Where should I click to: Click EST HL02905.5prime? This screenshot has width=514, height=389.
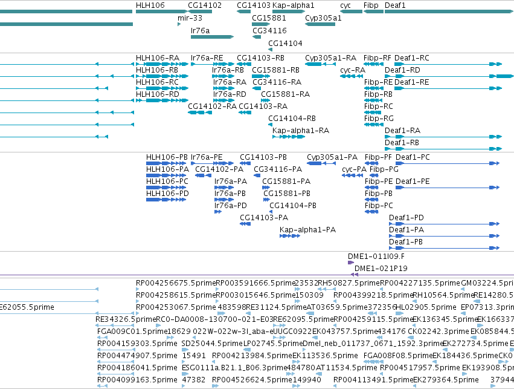[x=426, y=307]
